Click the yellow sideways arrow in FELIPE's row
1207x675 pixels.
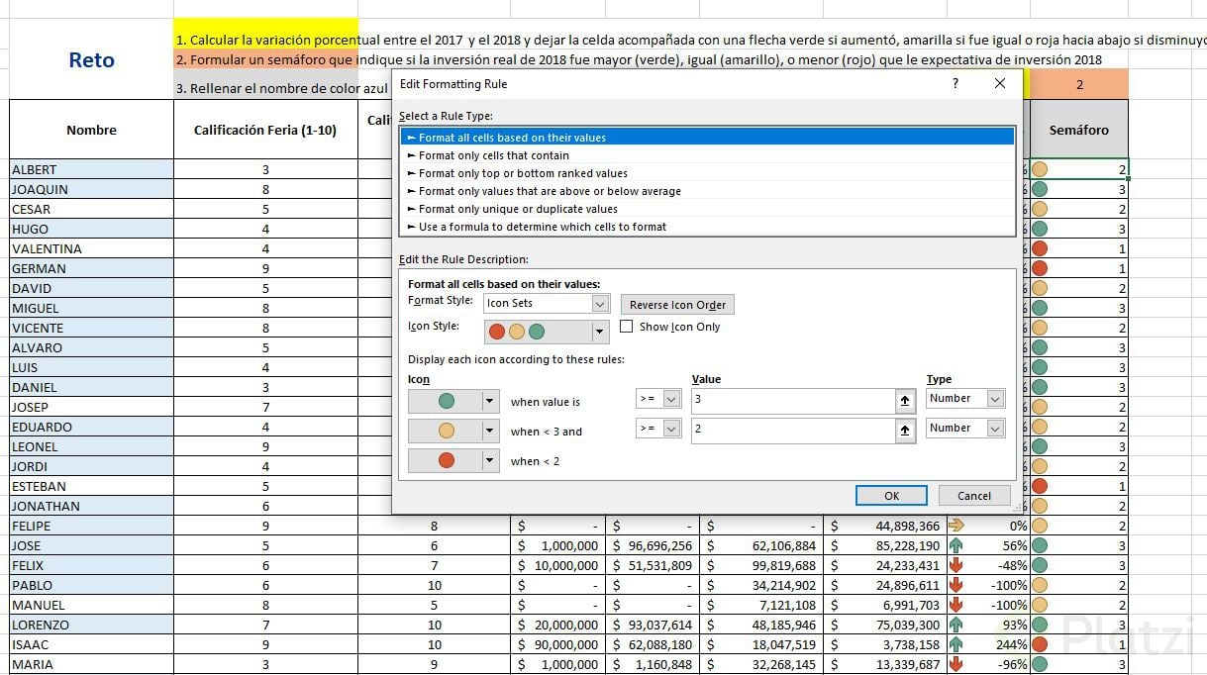[956, 526]
